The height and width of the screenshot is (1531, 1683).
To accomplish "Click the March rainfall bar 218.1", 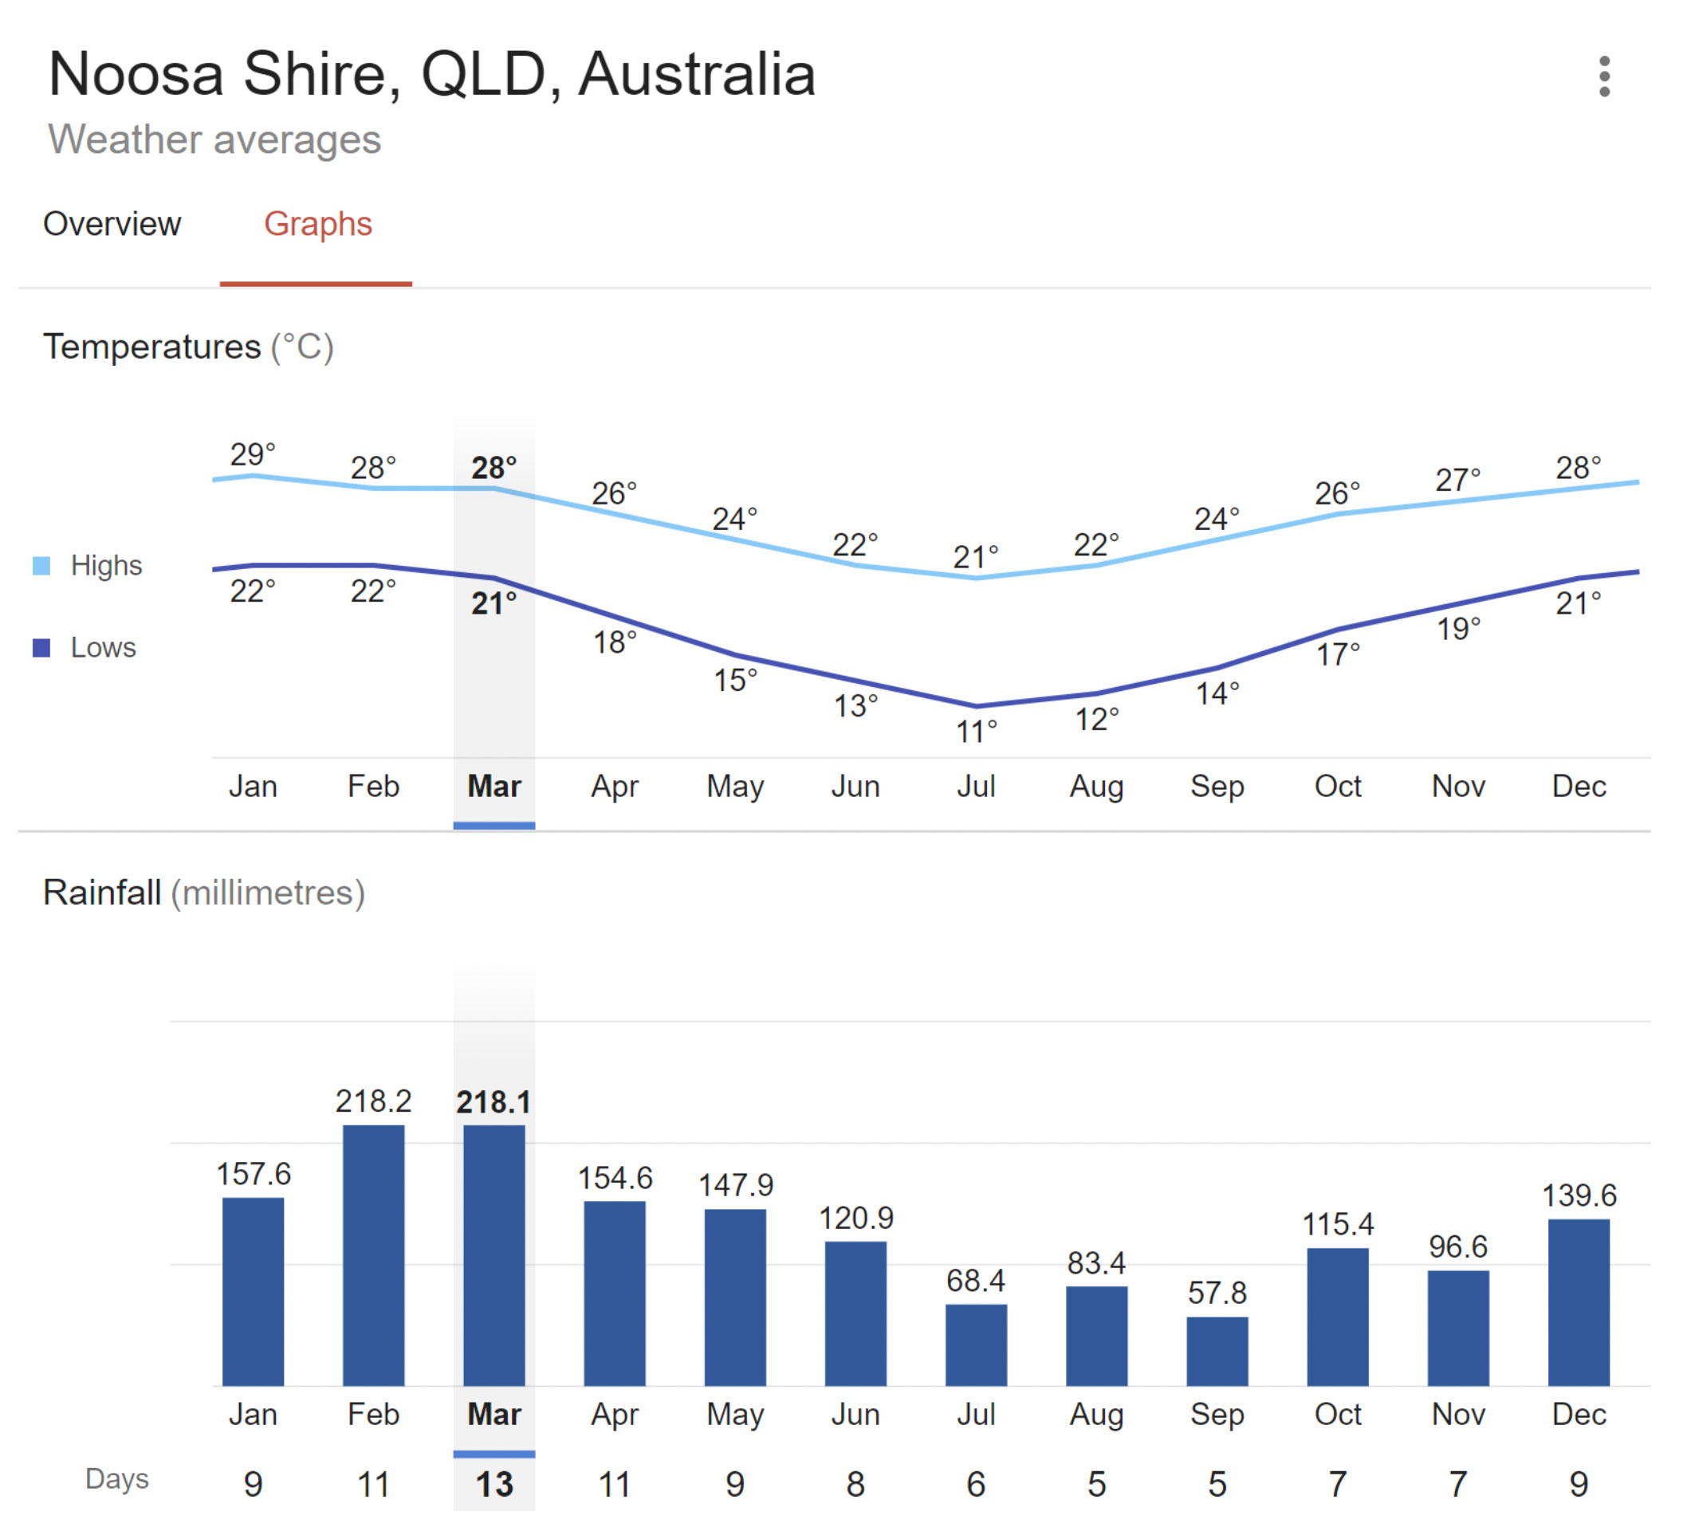I will coord(494,1256).
